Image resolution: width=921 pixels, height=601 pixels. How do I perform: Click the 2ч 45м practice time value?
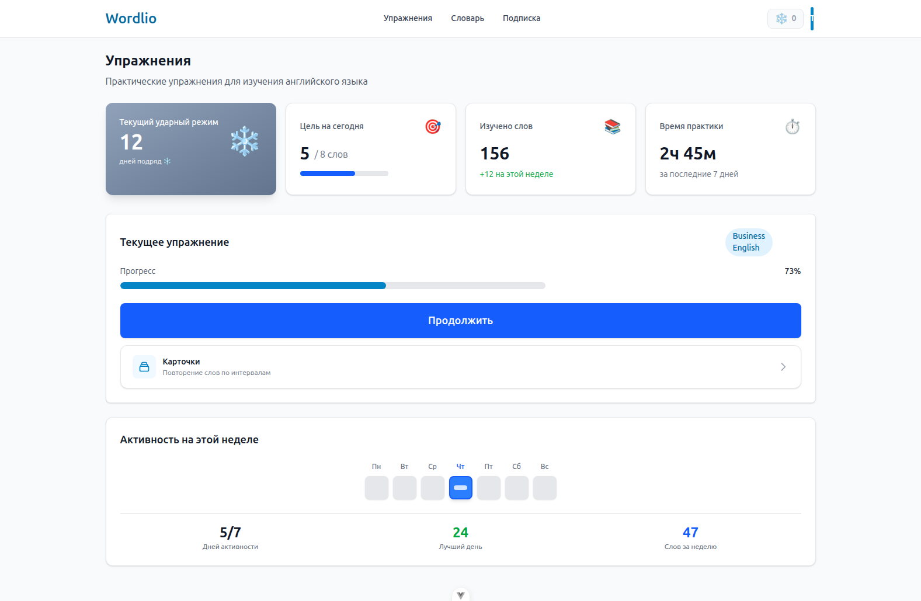point(688,154)
